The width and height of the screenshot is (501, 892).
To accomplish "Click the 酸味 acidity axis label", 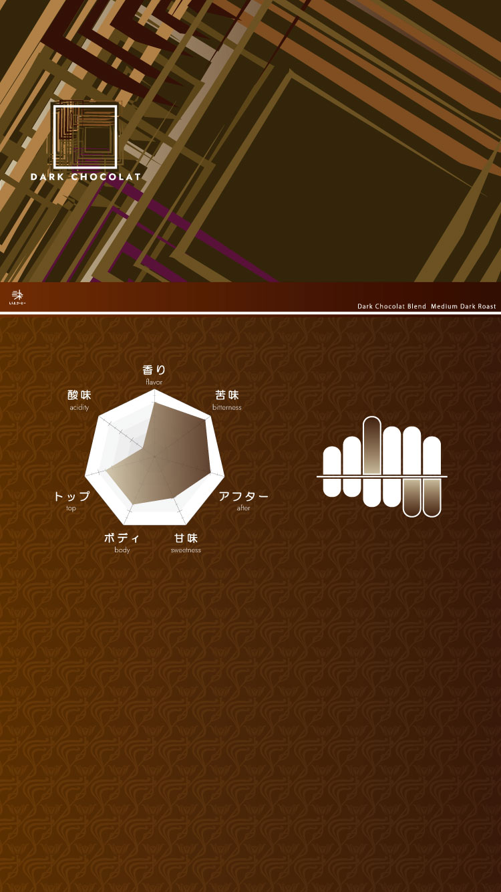I will click(79, 395).
